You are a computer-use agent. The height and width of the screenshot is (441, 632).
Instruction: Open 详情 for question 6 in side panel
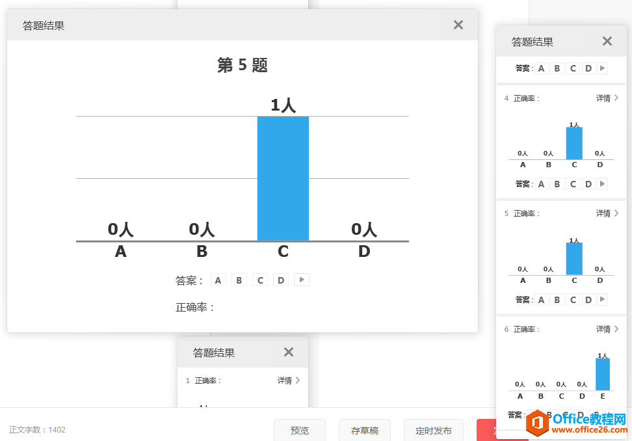point(603,329)
